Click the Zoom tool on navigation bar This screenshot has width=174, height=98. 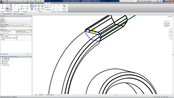click(x=170, y=35)
